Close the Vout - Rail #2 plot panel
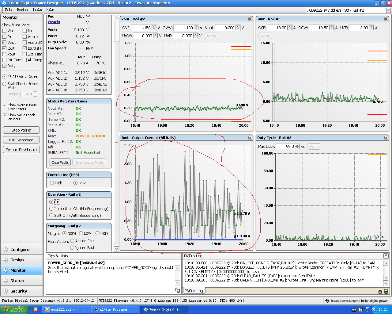392x314 pixels. (250, 19)
